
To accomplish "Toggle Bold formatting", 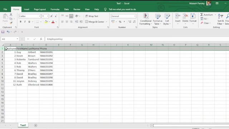I will 21,21.
